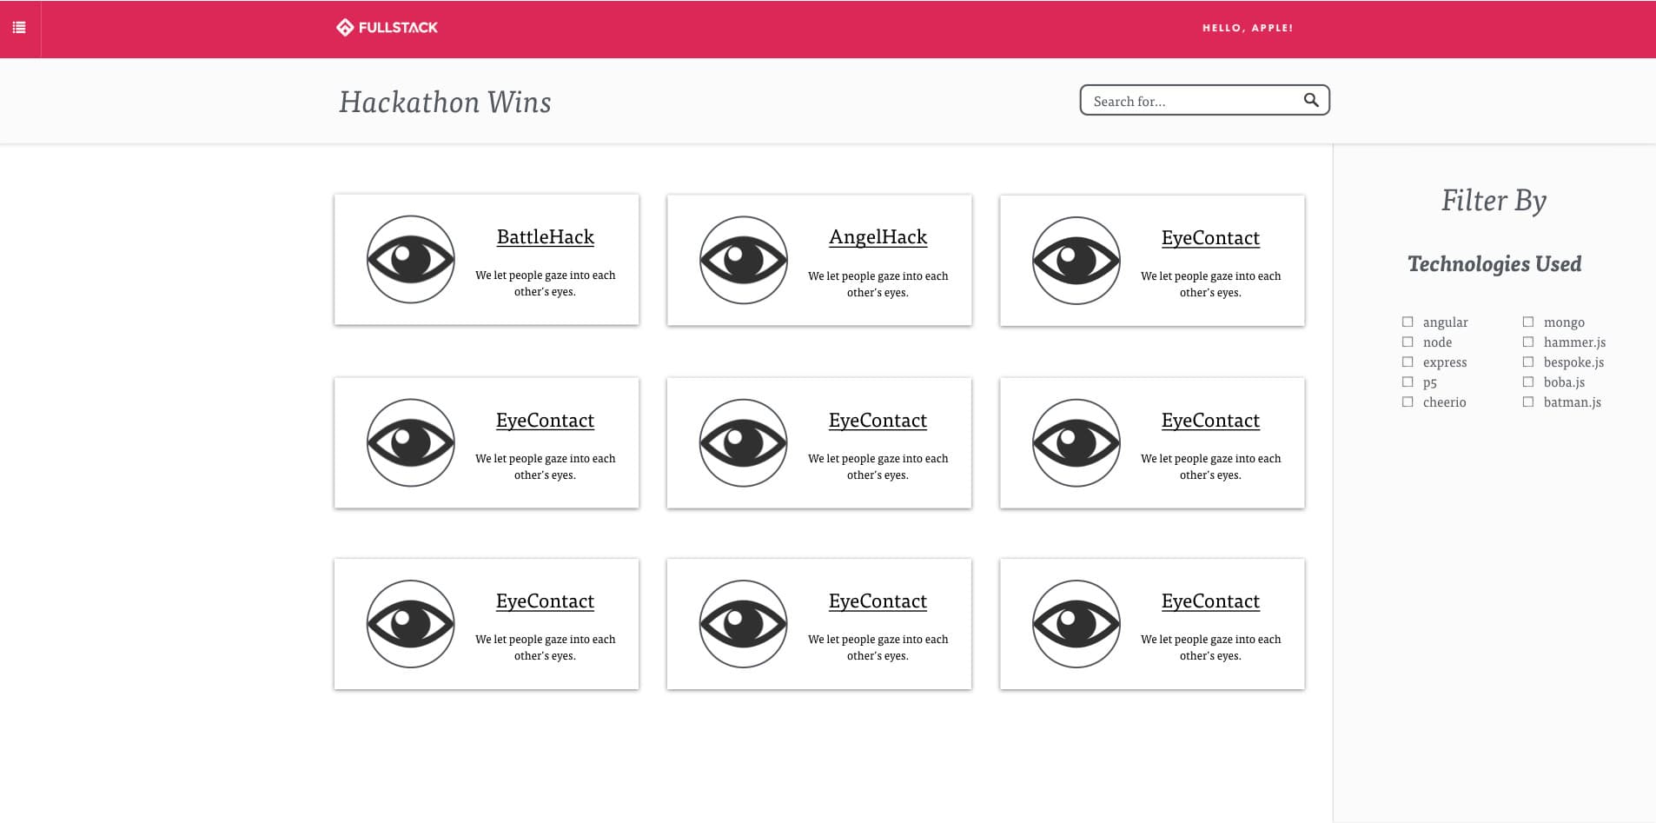Tick the hammer.js filter box
Viewport: 1656px width, 823px height.
[x=1528, y=342]
